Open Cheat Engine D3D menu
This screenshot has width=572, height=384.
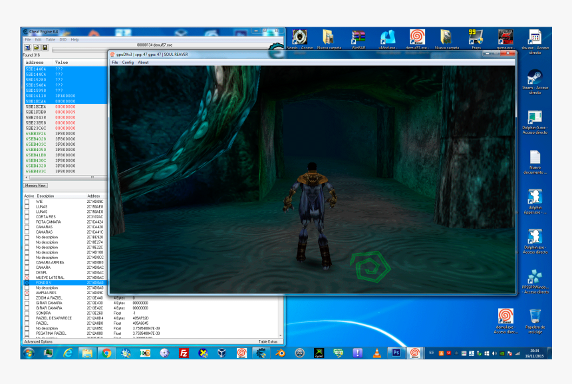(x=63, y=39)
